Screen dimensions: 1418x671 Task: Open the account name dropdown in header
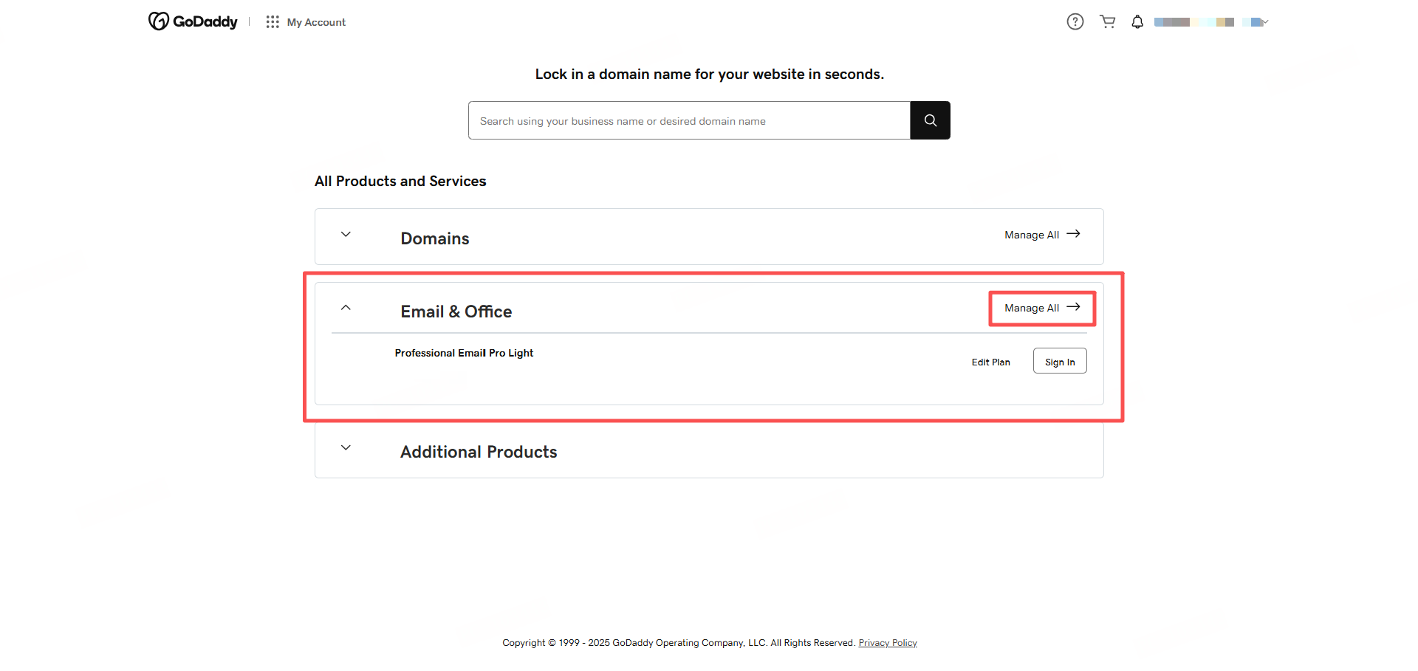click(x=1211, y=22)
